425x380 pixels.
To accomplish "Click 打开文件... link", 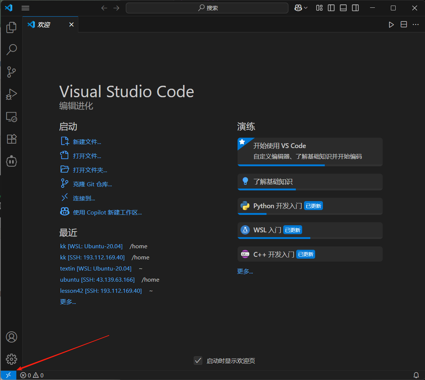I will [87, 156].
